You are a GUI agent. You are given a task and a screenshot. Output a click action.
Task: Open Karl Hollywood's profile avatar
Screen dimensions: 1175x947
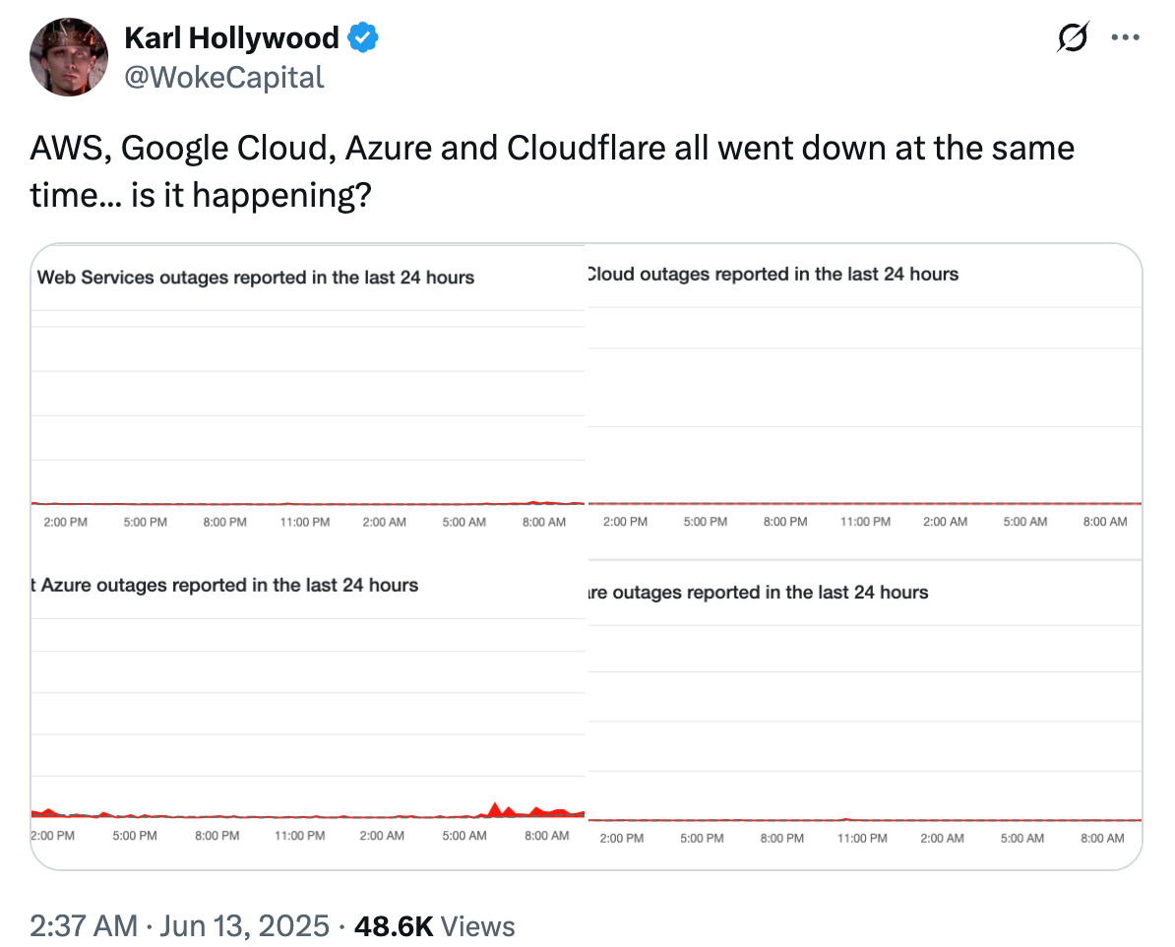69,57
